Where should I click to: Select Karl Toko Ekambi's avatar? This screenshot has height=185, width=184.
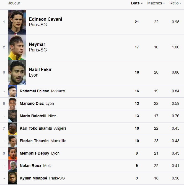(x=12, y=129)
